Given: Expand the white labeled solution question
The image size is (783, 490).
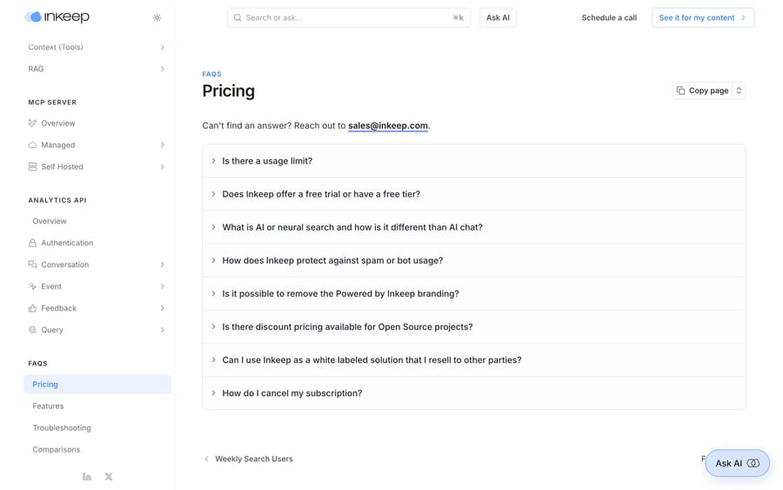Looking at the screenshot, I should coord(474,360).
